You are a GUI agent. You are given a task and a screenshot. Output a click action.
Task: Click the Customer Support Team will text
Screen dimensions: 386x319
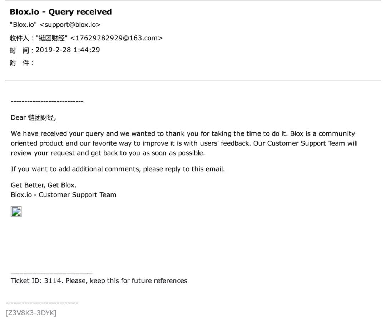pos(312,143)
